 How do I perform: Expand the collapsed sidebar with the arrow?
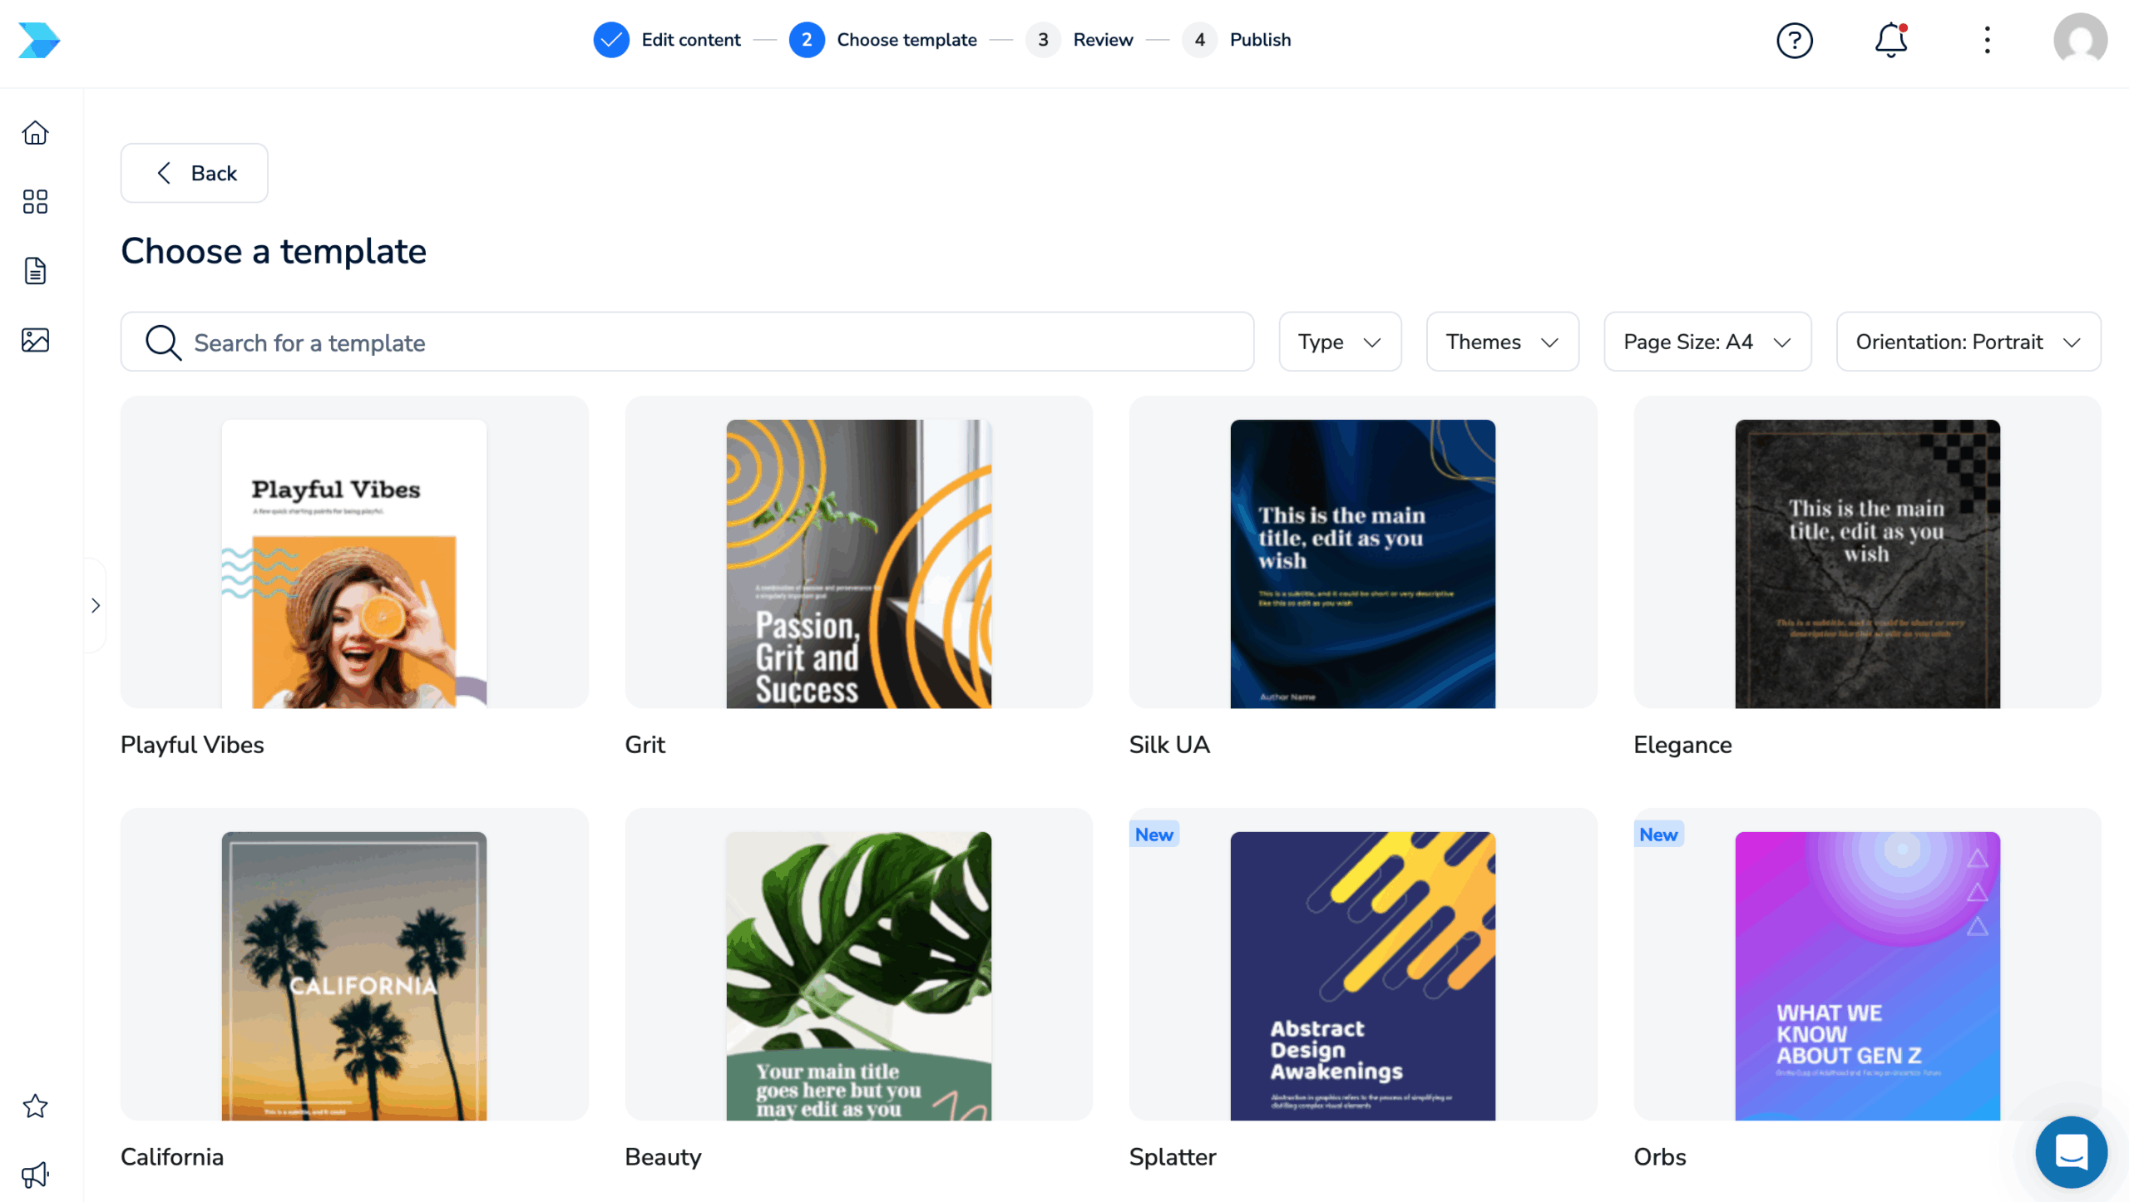(x=96, y=605)
